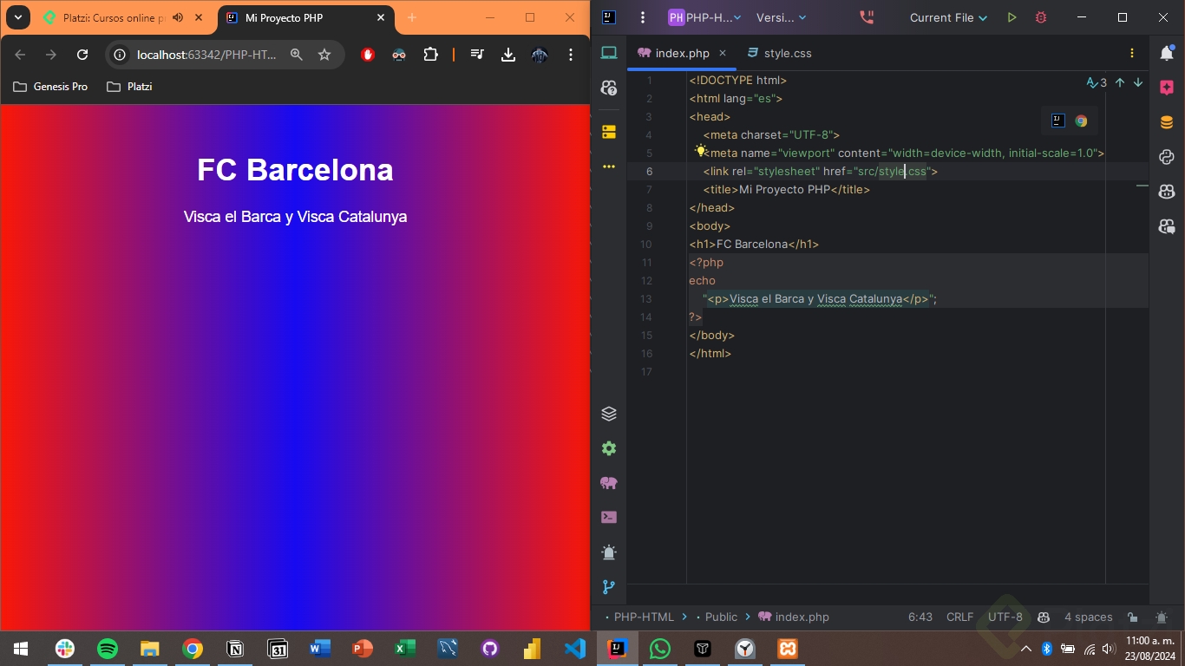The image size is (1185, 666).
Task: Open the Problems alarm icon in IDE sidebar
Action: 609,552
